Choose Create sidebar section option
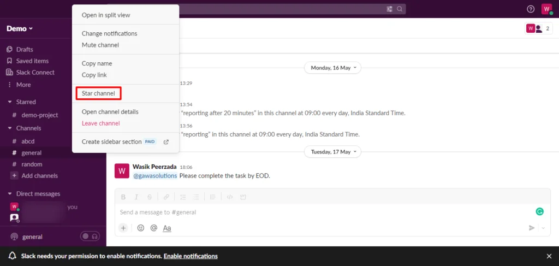Screen dimensions: 559x266 click(111, 141)
